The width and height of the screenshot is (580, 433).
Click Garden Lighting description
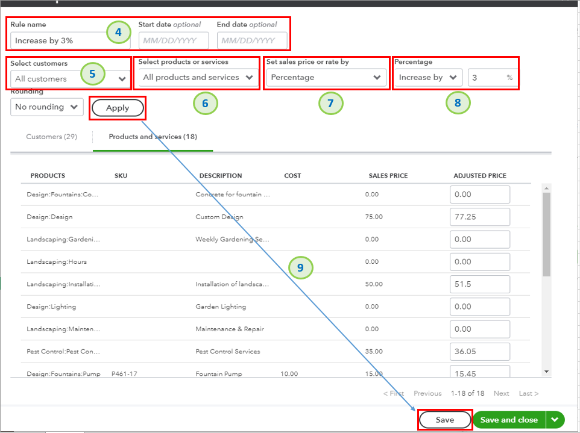221,307
